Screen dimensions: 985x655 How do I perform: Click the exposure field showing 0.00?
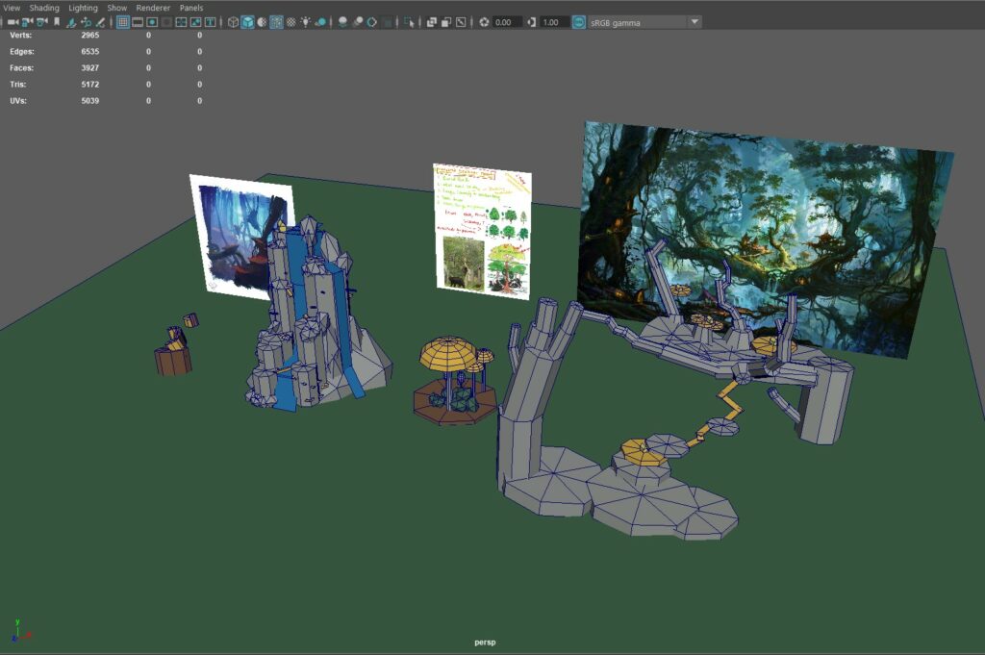pos(506,22)
